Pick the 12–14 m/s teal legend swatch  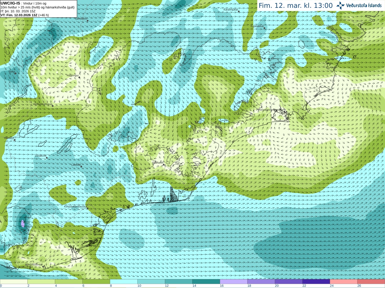pyautogui.click(x=179, y=282)
